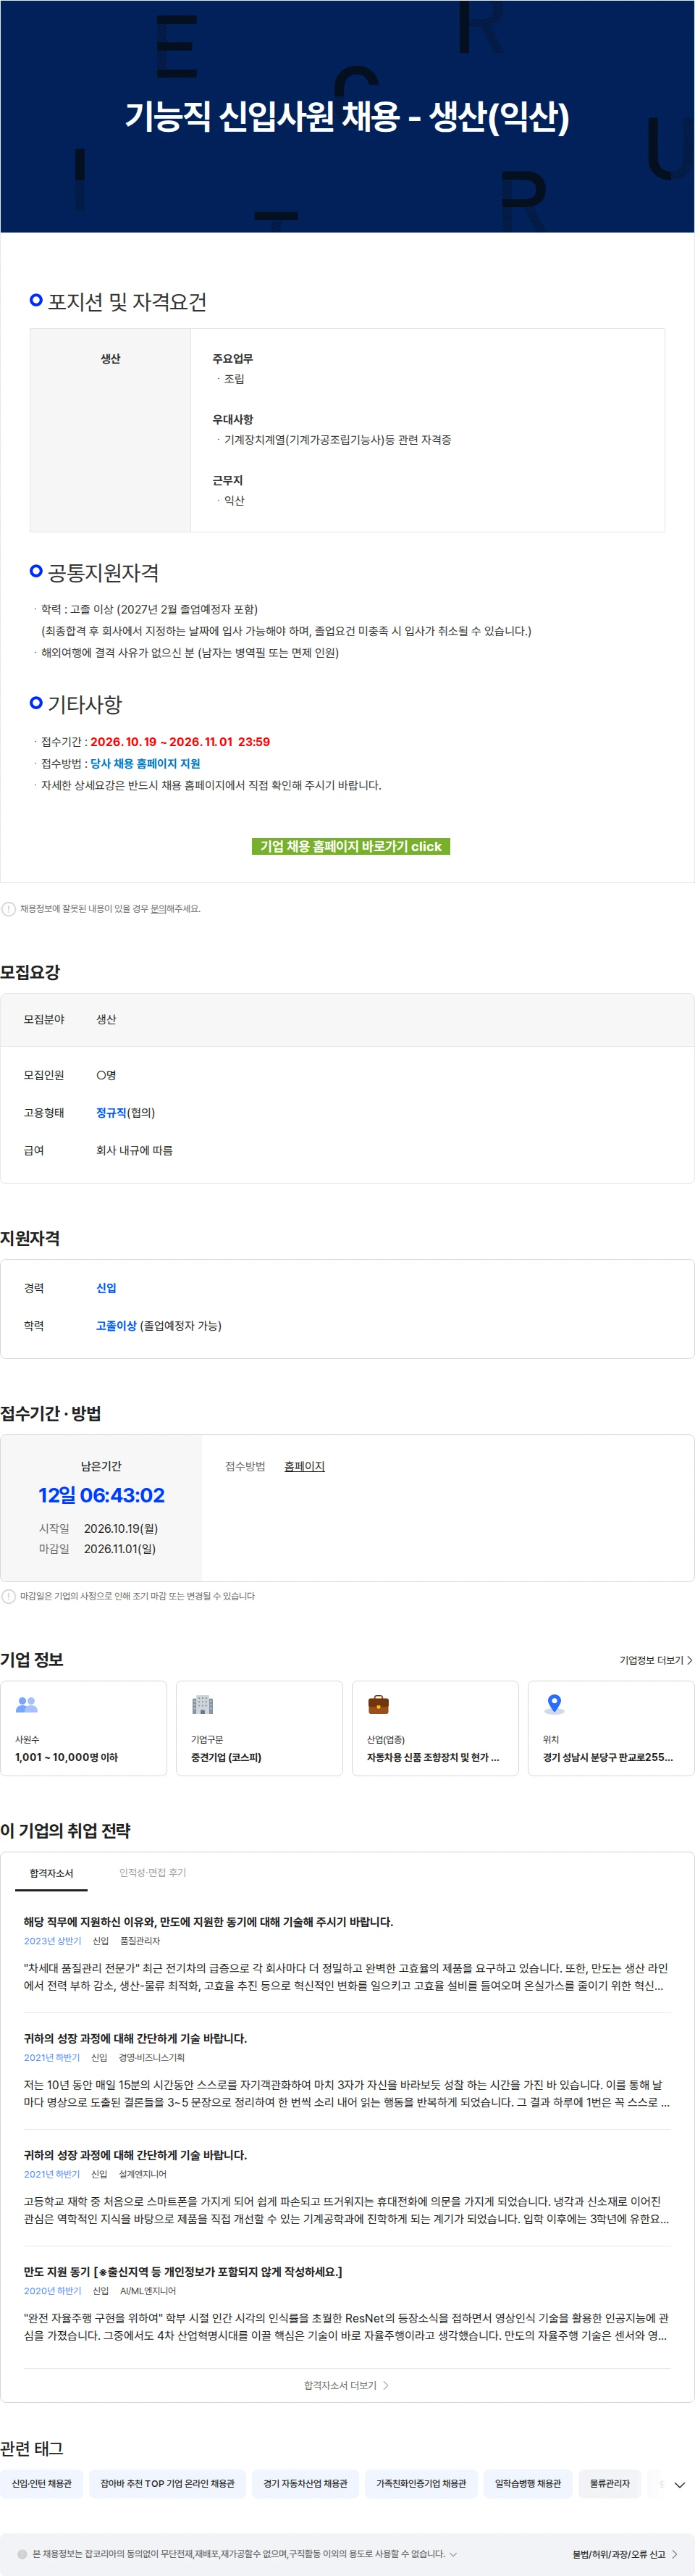Image resolution: width=695 pixels, height=2576 pixels.
Task: Click the map pin icon on the 위치 card
Action: [x=554, y=1704]
